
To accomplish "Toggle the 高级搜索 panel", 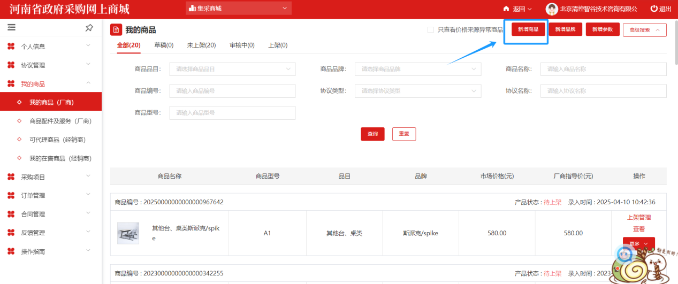I will coord(644,30).
